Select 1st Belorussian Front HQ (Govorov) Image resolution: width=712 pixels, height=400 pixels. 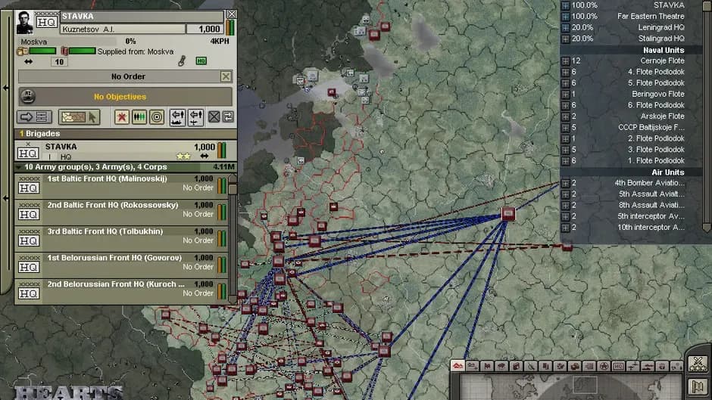tap(122, 265)
